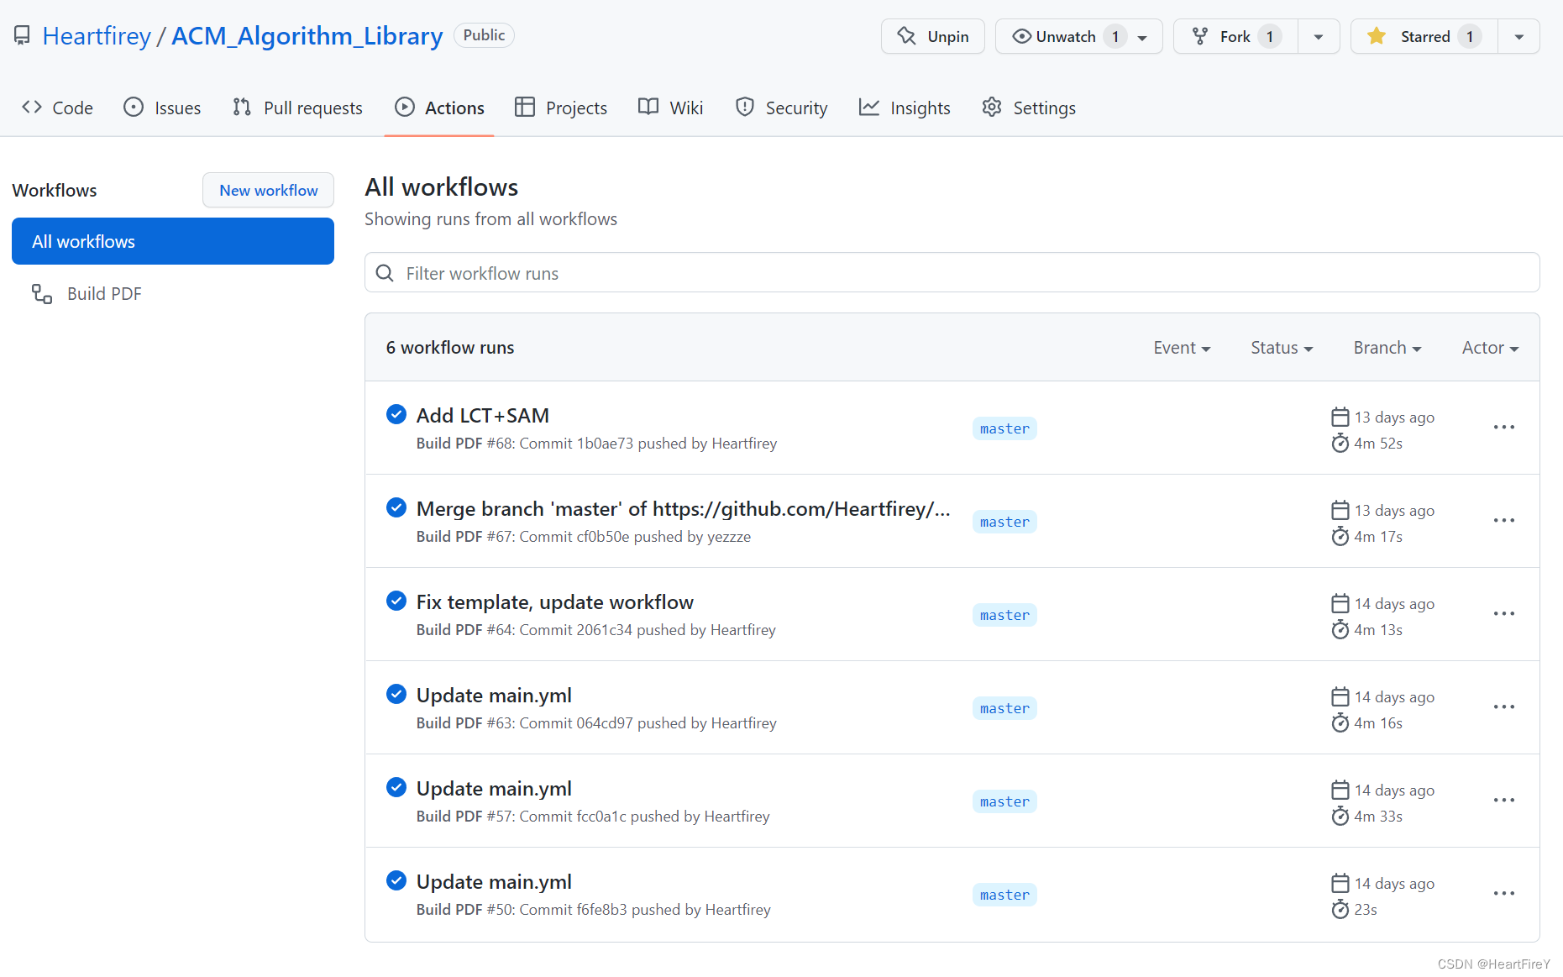Image resolution: width=1563 pixels, height=977 pixels.
Task: Select All workflows in the sidebar
Action: click(x=173, y=241)
